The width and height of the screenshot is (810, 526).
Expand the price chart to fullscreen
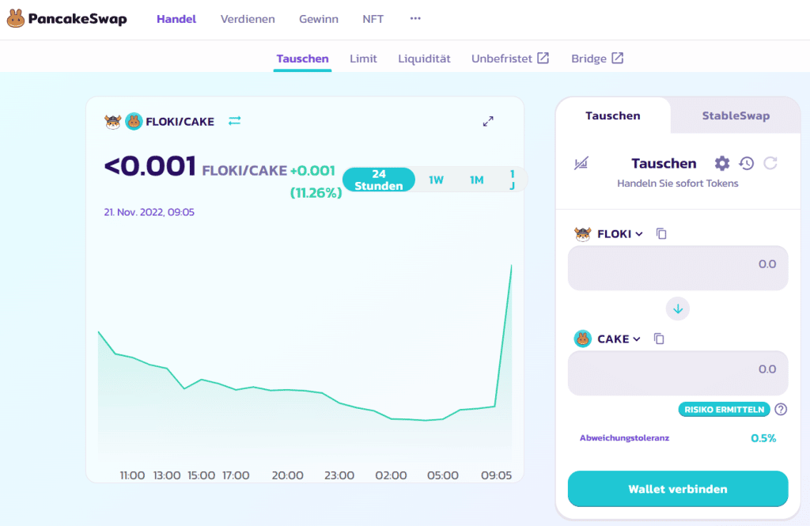tap(488, 121)
